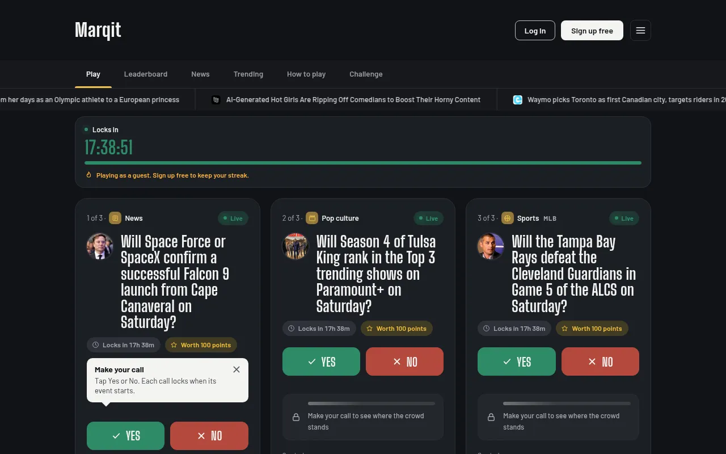
Task: Close the Make your call tooltip
Action: point(237,369)
